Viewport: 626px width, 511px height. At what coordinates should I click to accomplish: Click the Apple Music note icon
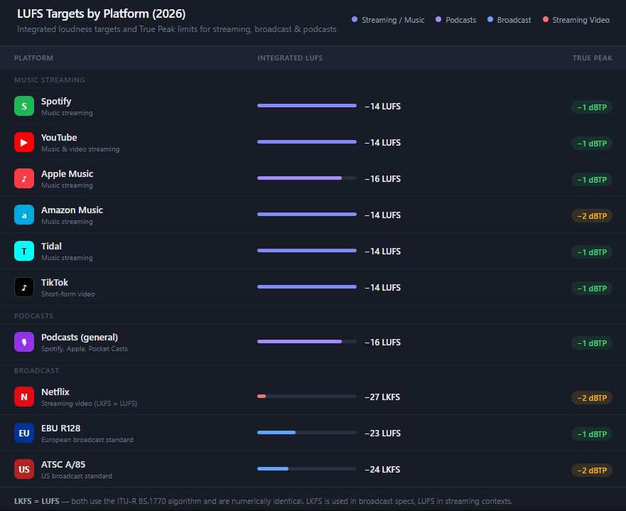pos(24,178)
